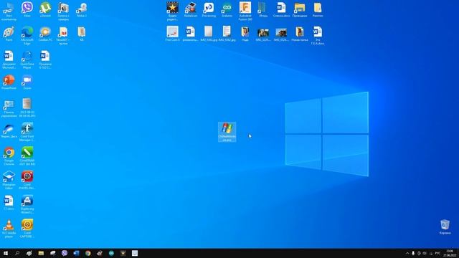The width and height of the screenshot is (459, 258).
Task: Select the Word document below the zipped folder
Action: [x=318, y=35]
